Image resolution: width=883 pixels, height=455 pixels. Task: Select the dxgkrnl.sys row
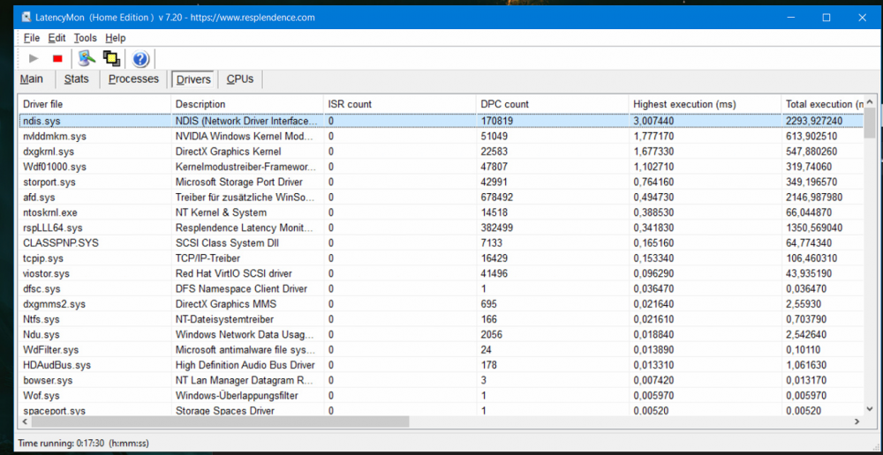[x=441, y=152]
